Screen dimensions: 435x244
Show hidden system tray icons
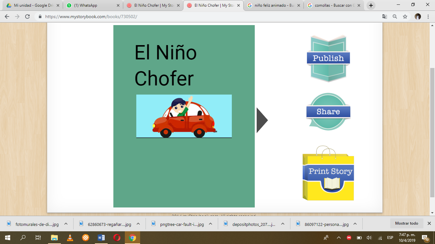[339, 238]
